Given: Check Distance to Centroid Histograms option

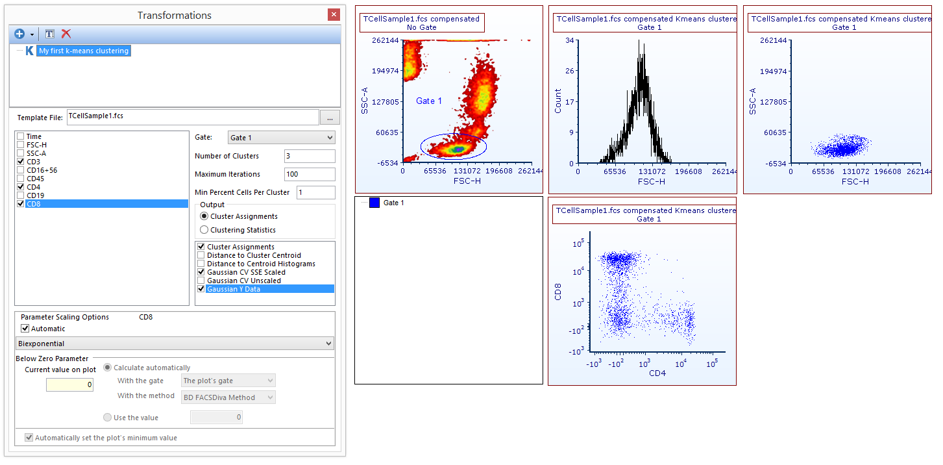Looking at the screenshot, I should point(201,264).
